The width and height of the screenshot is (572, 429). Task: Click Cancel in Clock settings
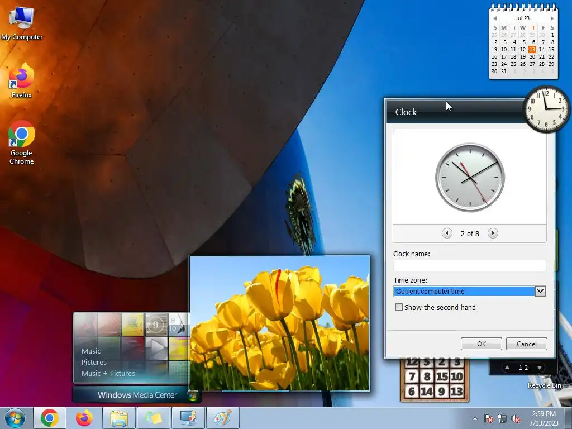[526, 344]
